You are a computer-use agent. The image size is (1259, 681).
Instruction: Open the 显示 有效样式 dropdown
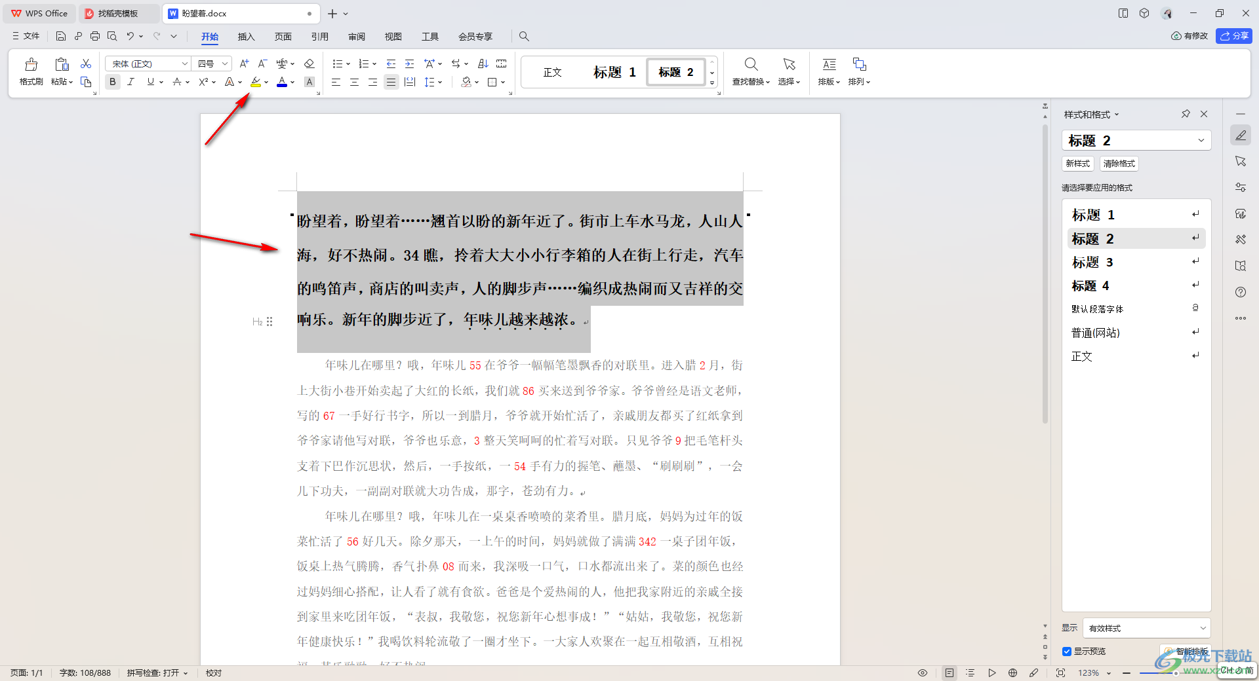pyautogui.click(x=1146, y=628)
